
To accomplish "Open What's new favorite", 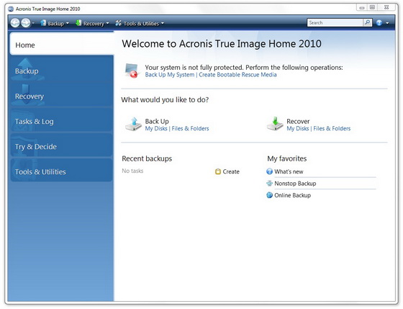I will [x=289, y=171].
